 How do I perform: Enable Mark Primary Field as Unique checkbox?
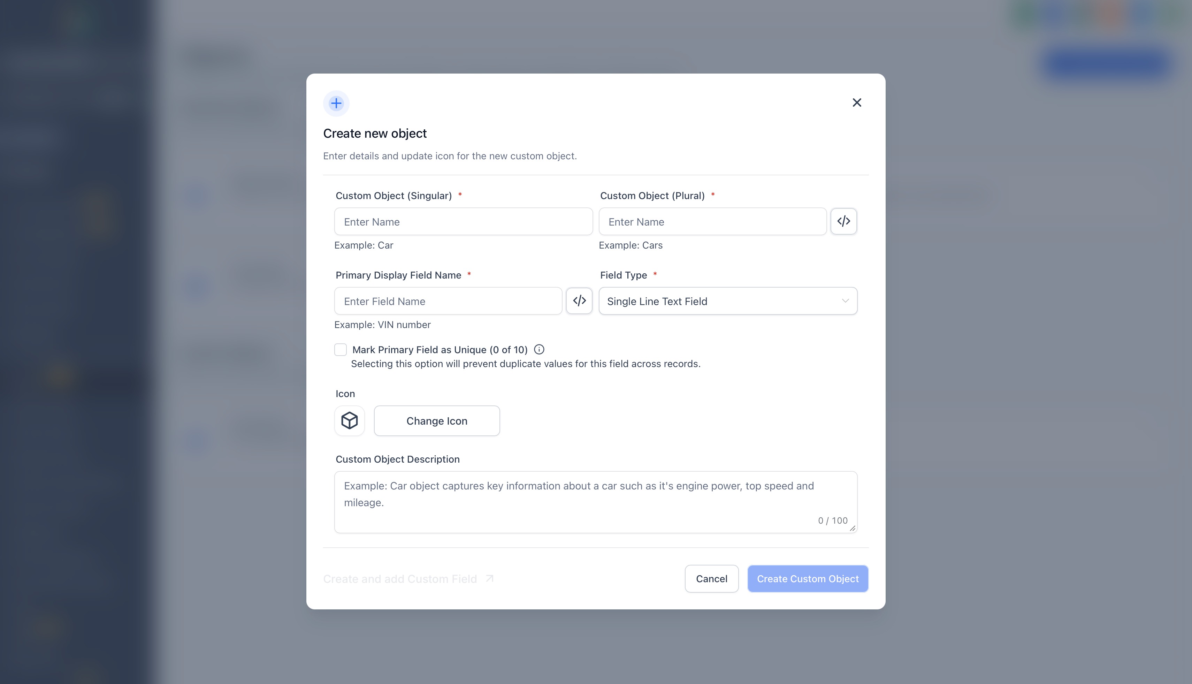(x=341, y=350)
